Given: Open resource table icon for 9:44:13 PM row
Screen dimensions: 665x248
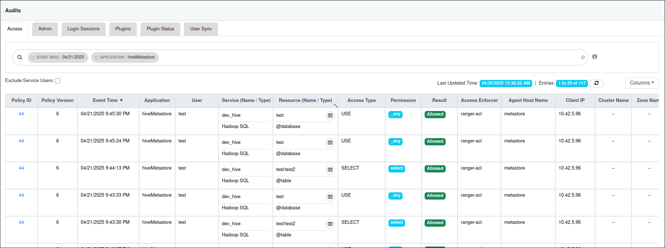Looking at the screenshot, I should 330,170.
